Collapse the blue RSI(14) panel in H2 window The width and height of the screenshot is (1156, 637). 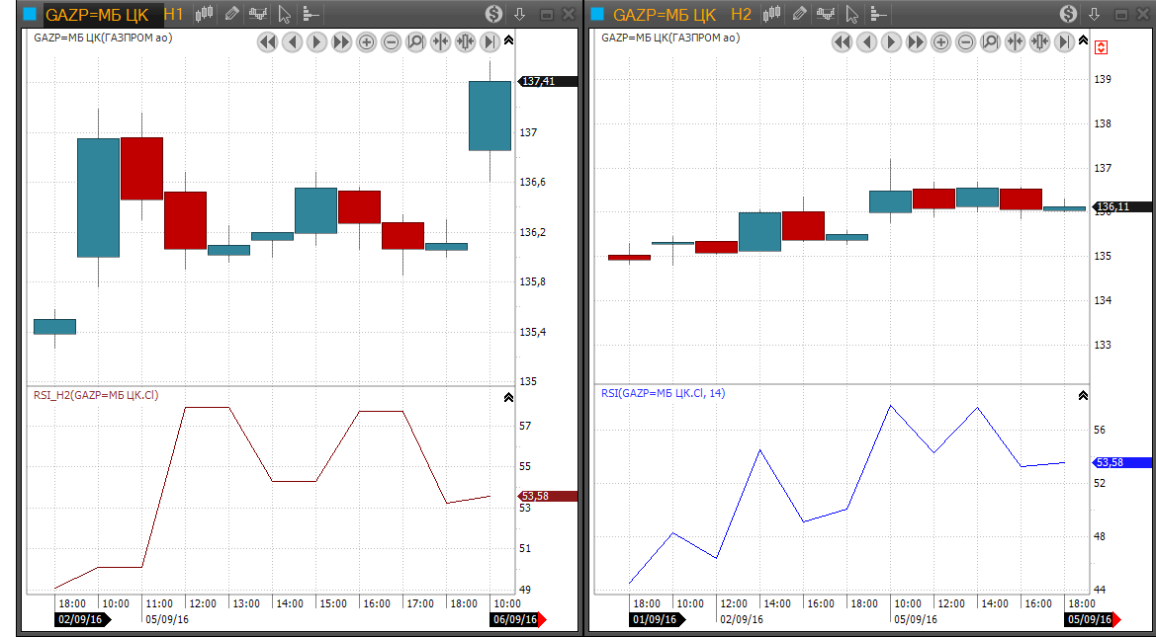pos(1083,396)
